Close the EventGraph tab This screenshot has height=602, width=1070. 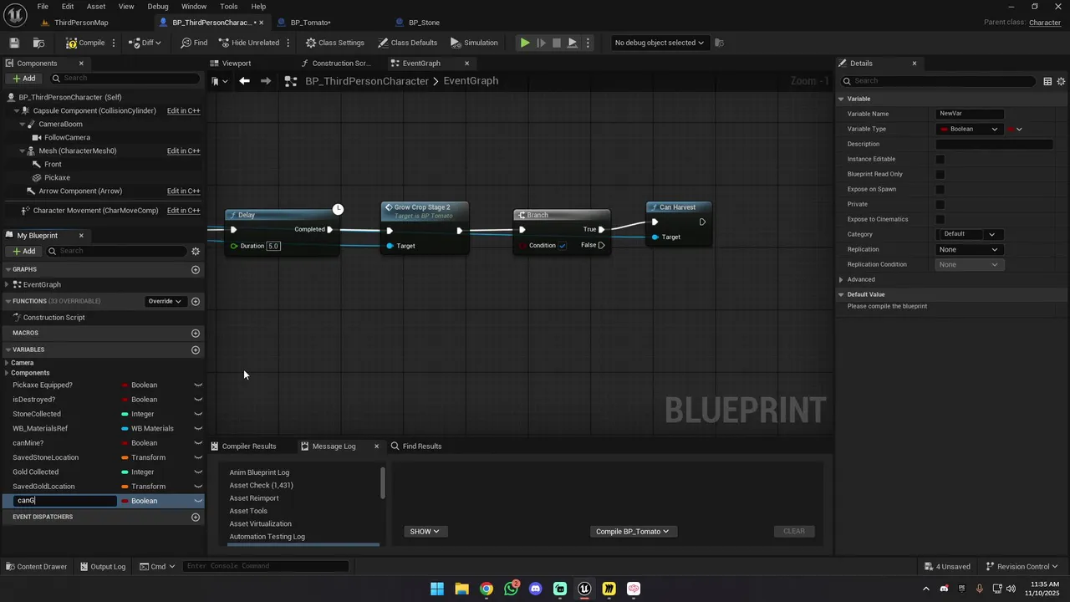click(467, 64)
